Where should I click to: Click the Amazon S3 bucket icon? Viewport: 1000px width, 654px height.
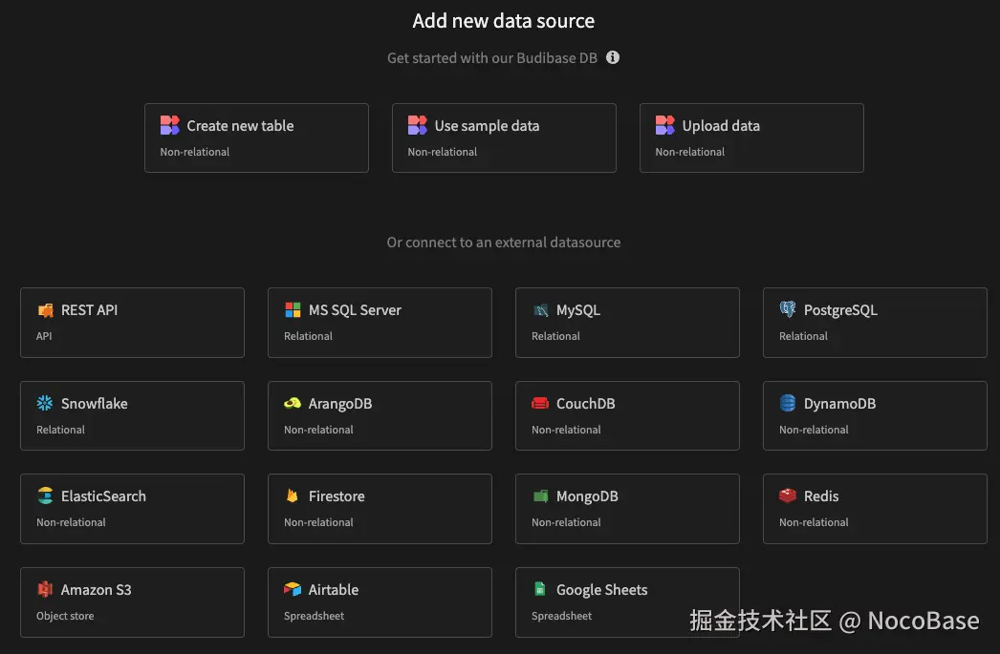click(45, 589)
